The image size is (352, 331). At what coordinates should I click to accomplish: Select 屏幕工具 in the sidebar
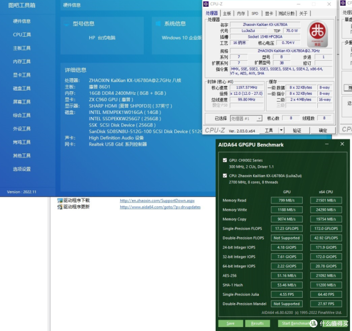click(x=22, y=102)
